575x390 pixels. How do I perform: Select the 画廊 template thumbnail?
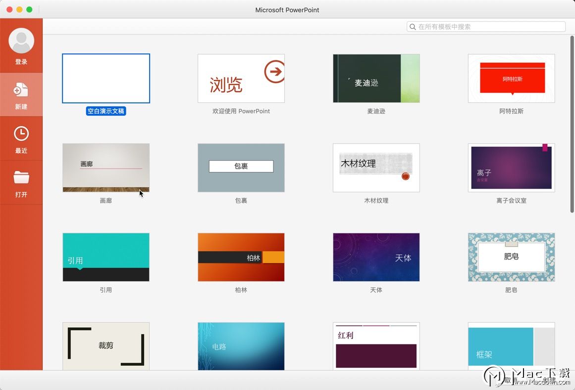(106, 168)
